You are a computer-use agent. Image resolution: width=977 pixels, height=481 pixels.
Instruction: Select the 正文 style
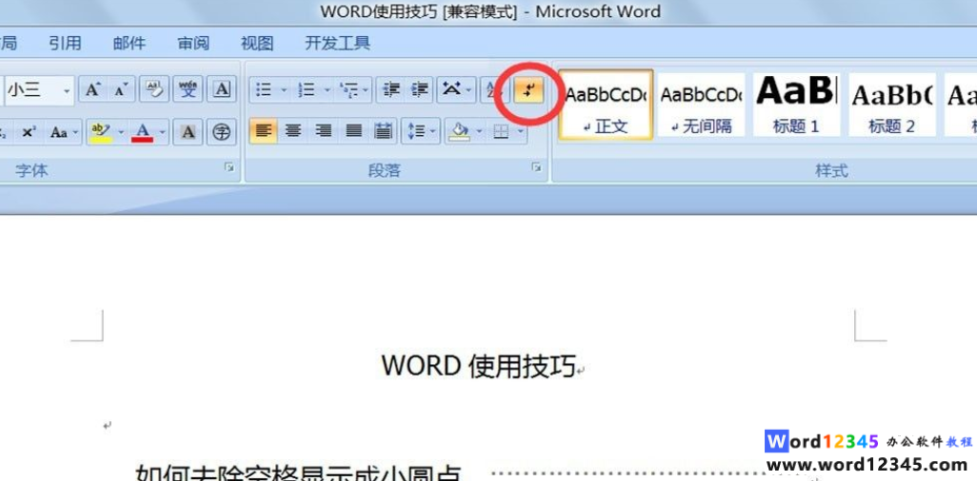(606, 104)
